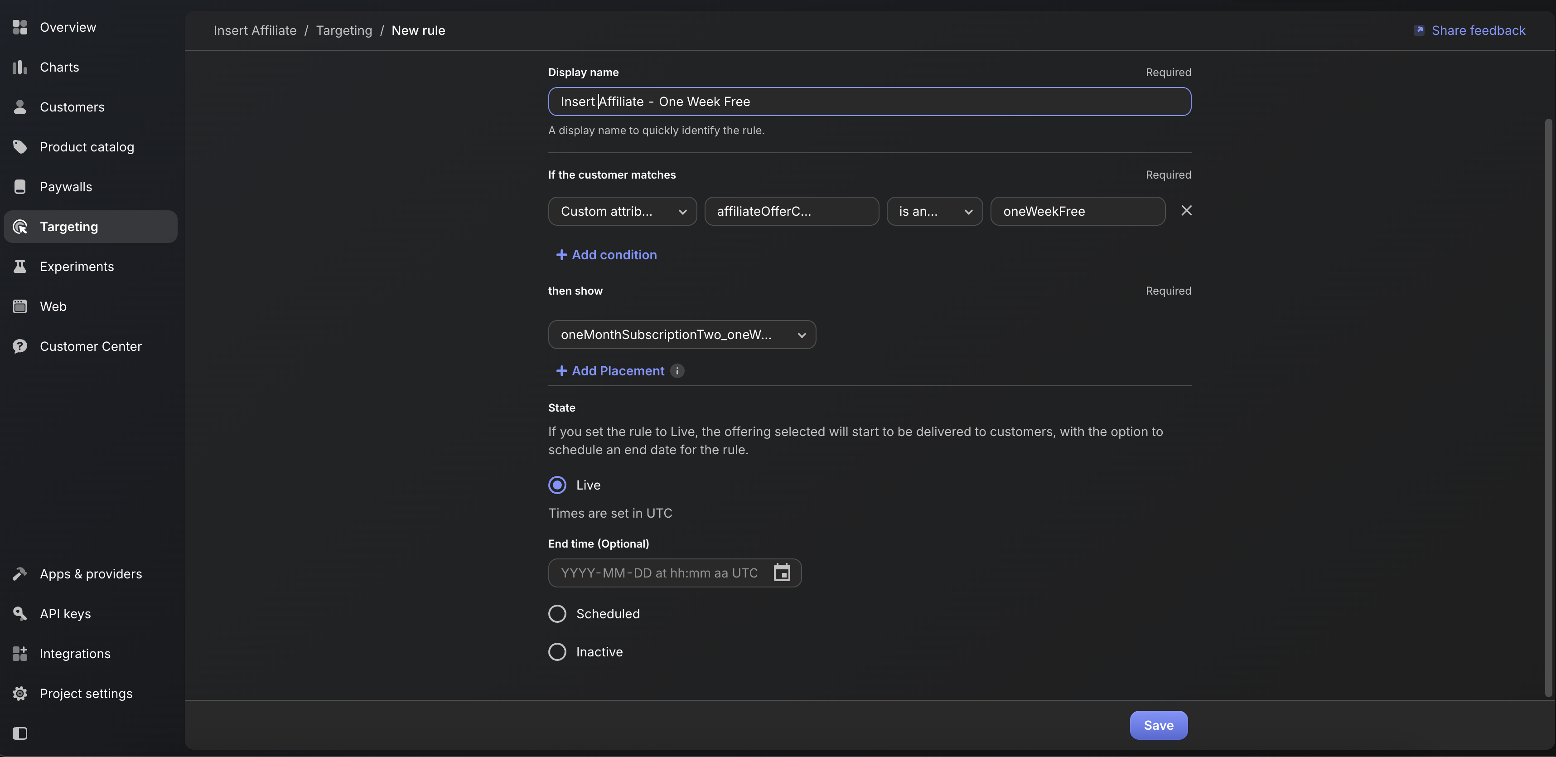Viewport: 1556px width, 757px height.
Task: Click the Add condition link
Action: (x=606, y=255)
